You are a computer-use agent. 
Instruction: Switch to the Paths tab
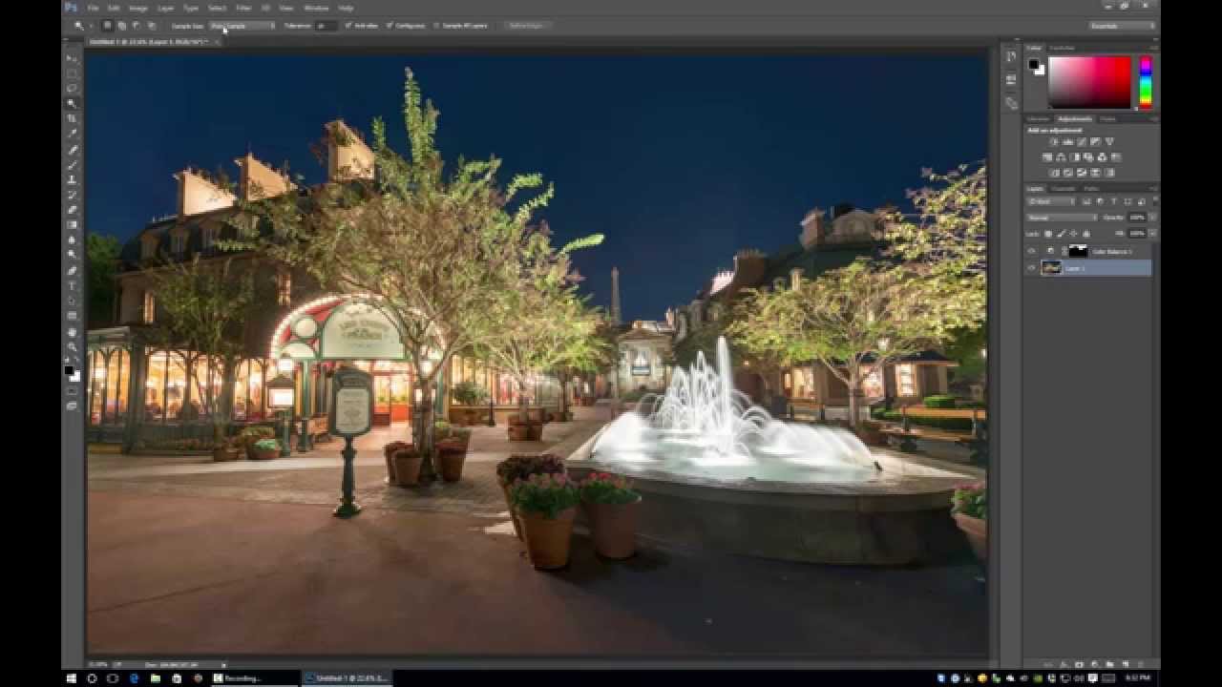pyautogui.click(x=1091, y=189)
